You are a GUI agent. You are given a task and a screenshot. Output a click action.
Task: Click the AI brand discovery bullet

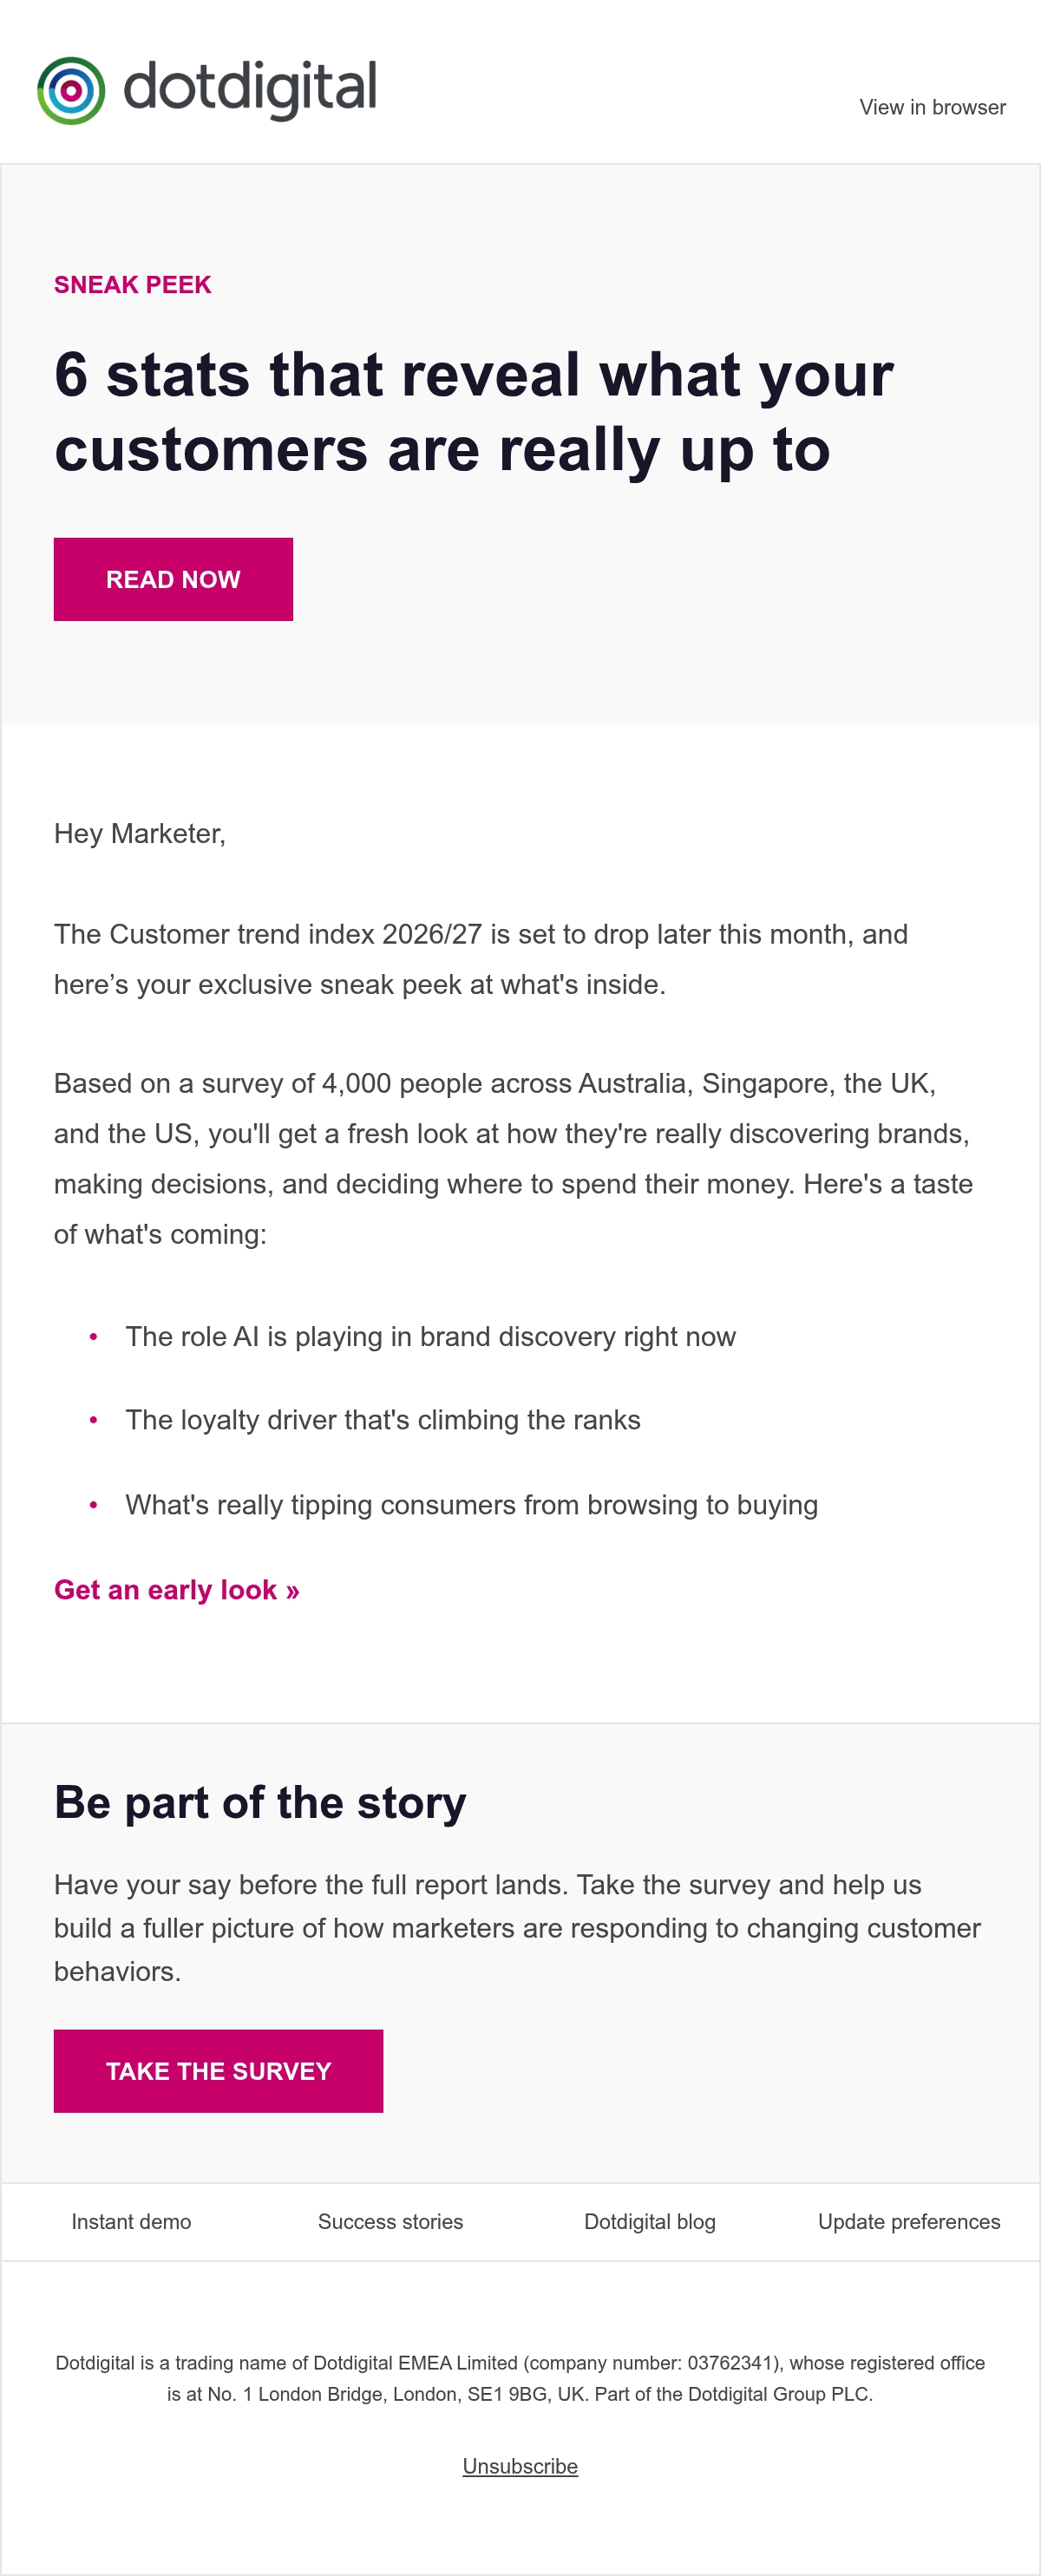click(431, 1337)
